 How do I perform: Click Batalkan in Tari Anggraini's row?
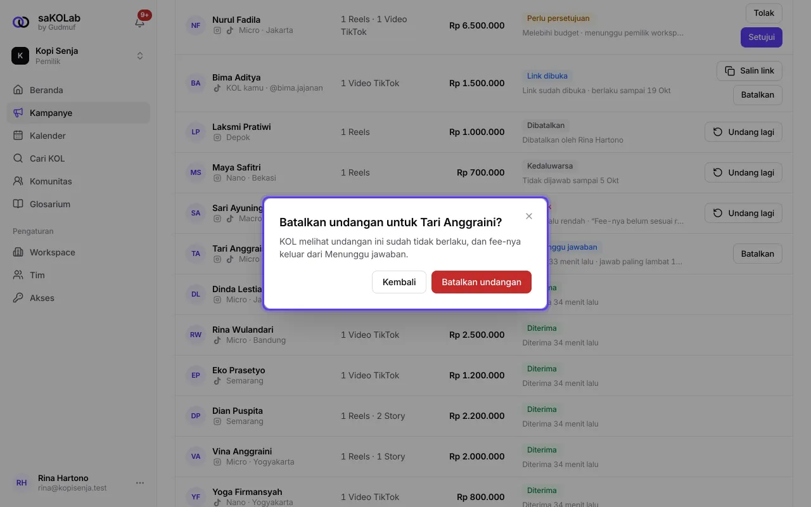pos(758,253)
